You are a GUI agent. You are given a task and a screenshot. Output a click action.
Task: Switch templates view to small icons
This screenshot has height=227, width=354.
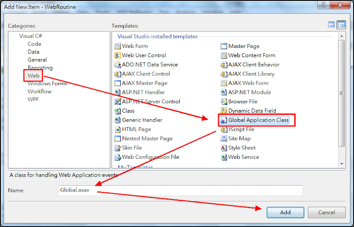coord(341,25)
